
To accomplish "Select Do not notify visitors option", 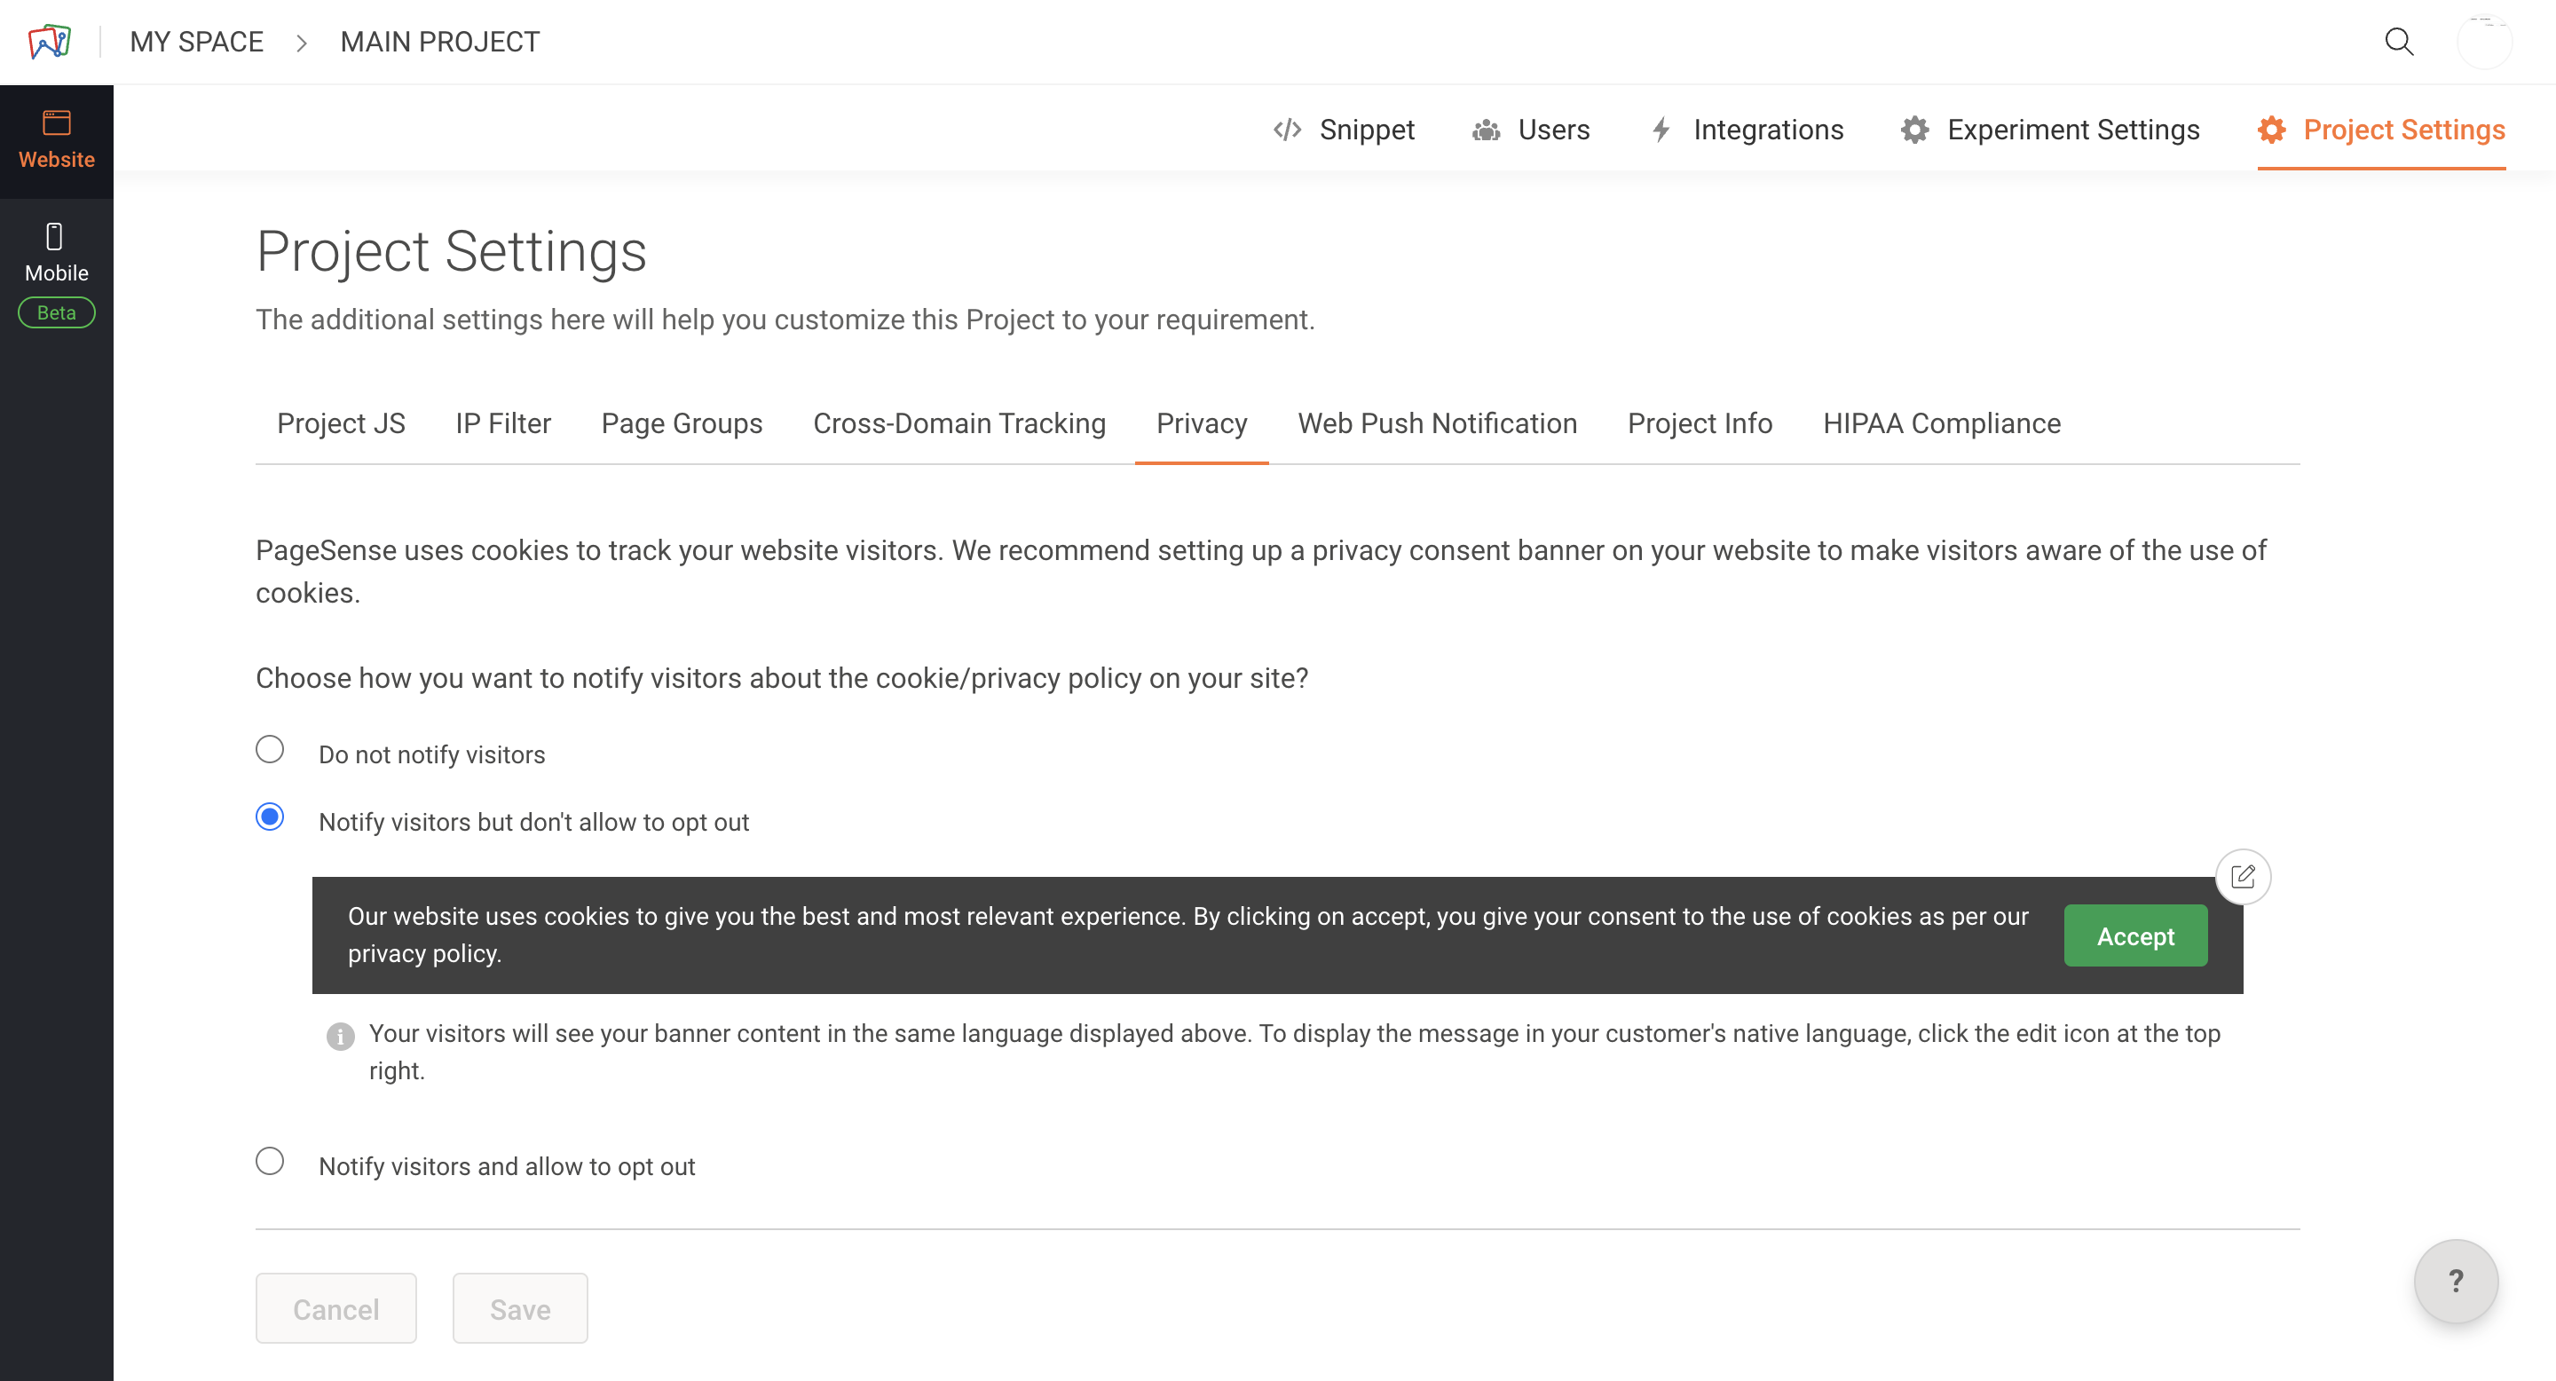I will pyautogui.click(x=270, y=750).
